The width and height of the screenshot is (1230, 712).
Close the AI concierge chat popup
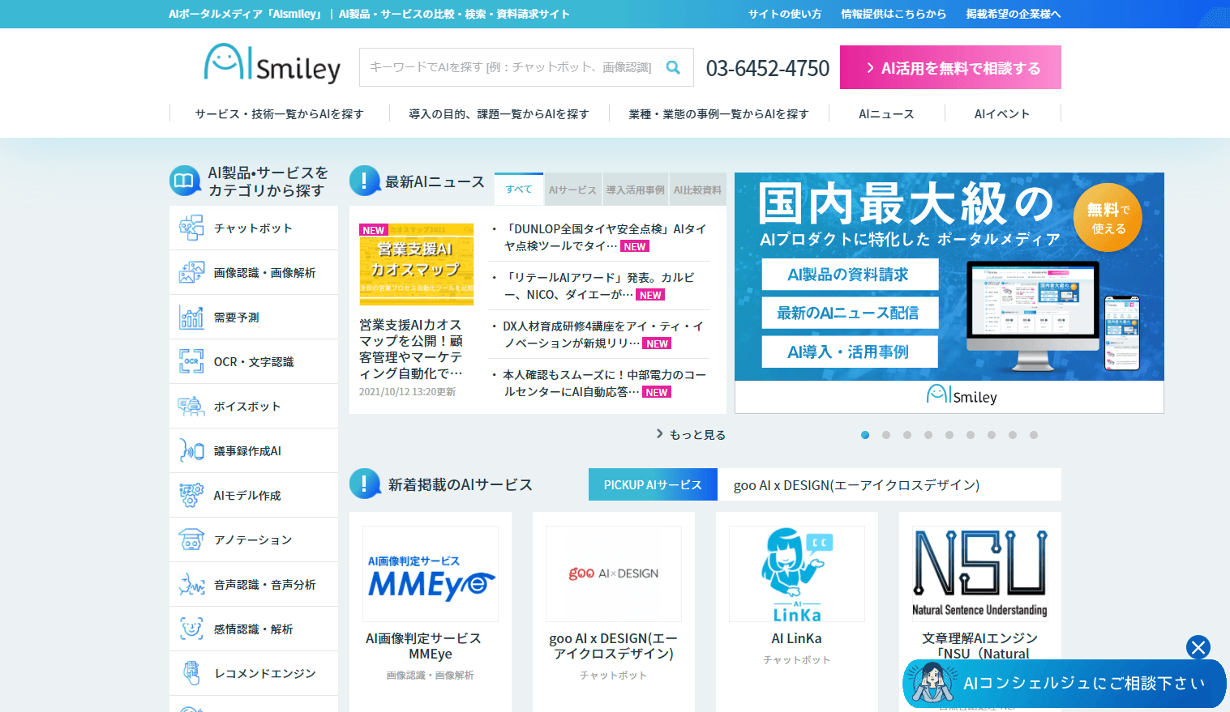tap(1198, 647)
